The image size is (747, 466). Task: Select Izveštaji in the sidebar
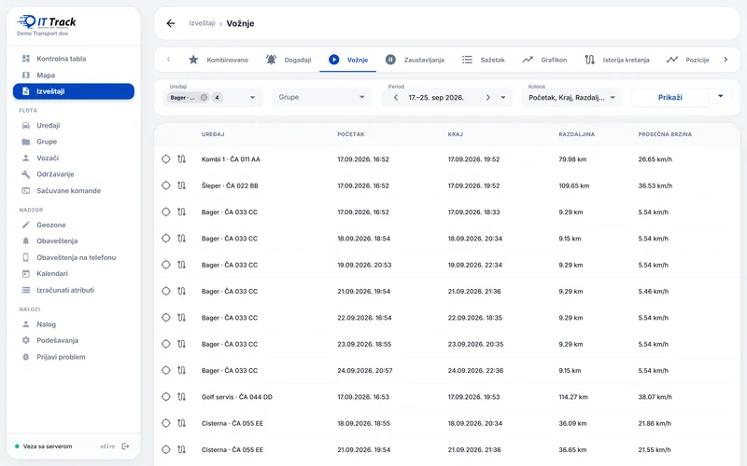[x=74, y=91]
